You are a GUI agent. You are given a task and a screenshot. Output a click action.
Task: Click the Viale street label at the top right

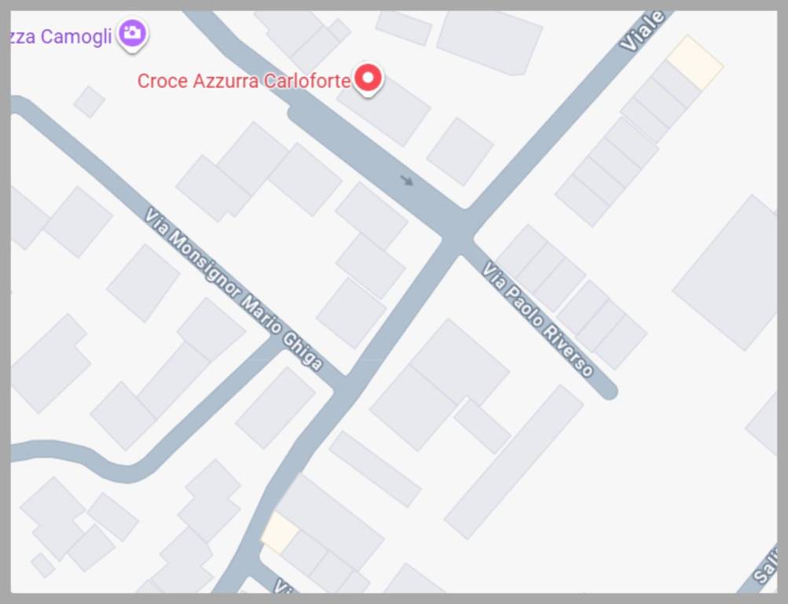click(x=643, y=31)
